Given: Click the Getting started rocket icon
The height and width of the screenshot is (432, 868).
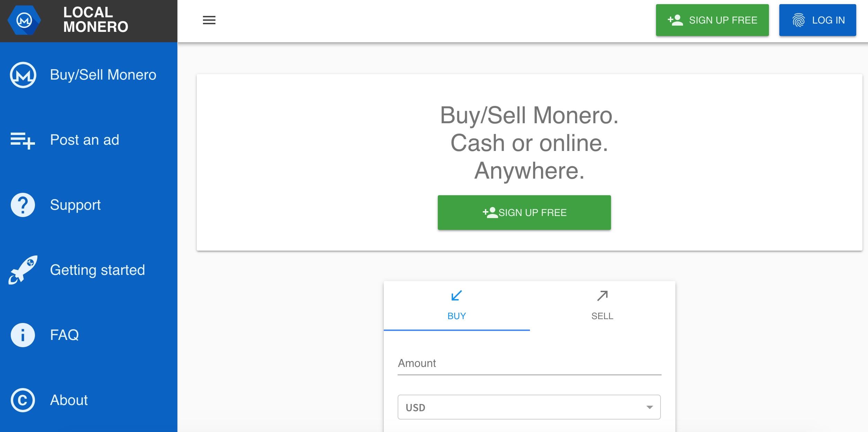Looking at the screenshot, I should [x=23, y=270].
